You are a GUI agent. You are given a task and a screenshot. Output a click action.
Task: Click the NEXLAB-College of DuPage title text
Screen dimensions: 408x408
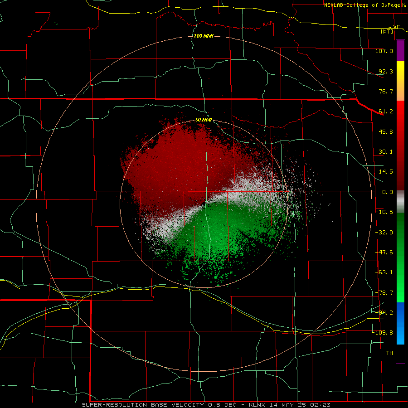click(365, 5)
